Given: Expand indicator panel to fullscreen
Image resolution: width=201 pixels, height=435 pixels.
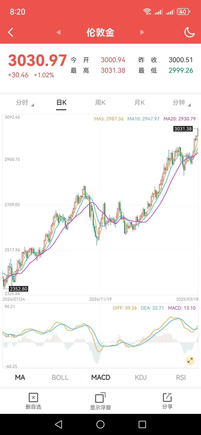Looking at the screenshot, I should pyautogui.click(x=190, y=360).
